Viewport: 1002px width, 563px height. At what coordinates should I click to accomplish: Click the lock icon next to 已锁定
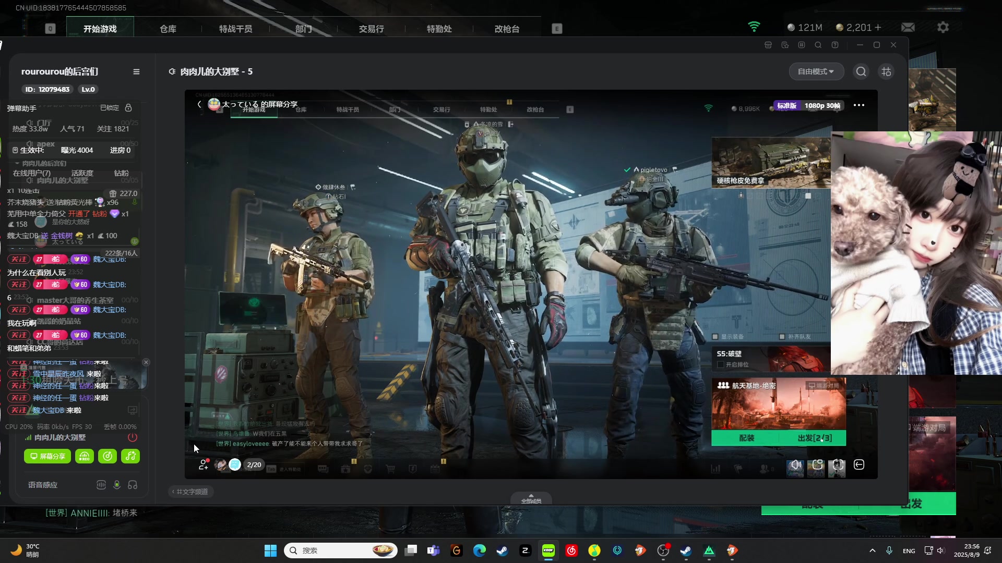point(128,107)
